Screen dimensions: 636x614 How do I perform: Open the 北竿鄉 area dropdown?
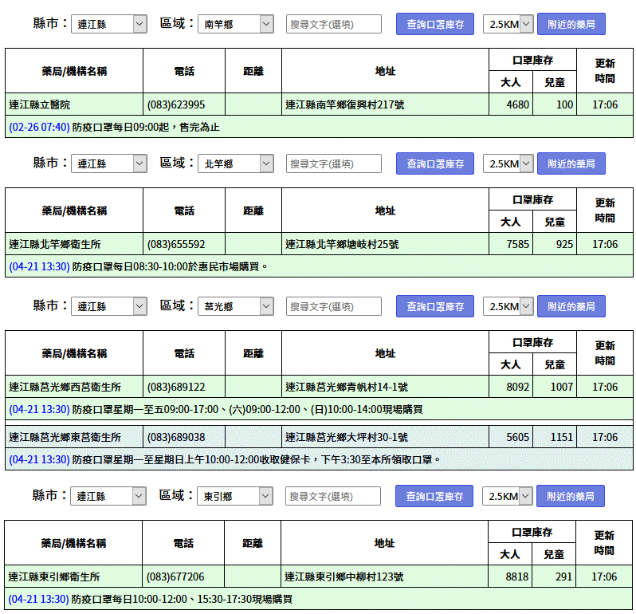click(x=236, y=163)
